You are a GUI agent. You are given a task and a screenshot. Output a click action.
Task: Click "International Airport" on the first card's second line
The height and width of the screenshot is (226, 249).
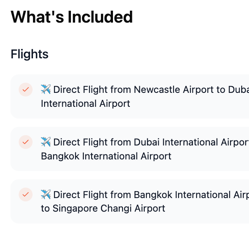tap(85, 104)
